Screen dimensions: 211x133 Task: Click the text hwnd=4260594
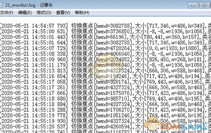pos(113,127)
